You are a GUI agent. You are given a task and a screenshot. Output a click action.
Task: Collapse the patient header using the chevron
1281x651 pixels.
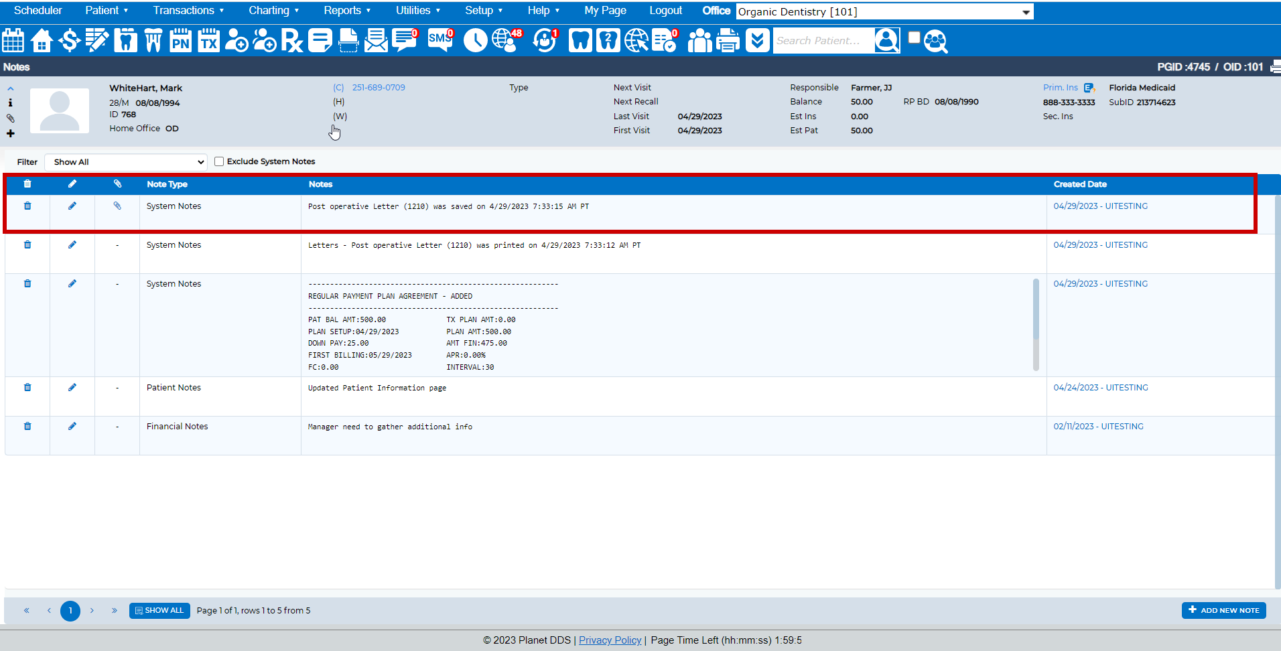pyautogui.click(x=11, y=88)
